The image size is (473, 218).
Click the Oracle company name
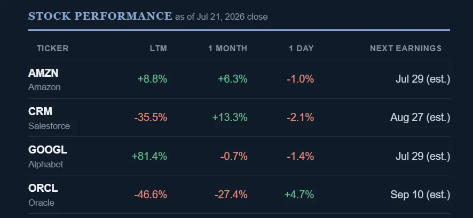(41, 203)
